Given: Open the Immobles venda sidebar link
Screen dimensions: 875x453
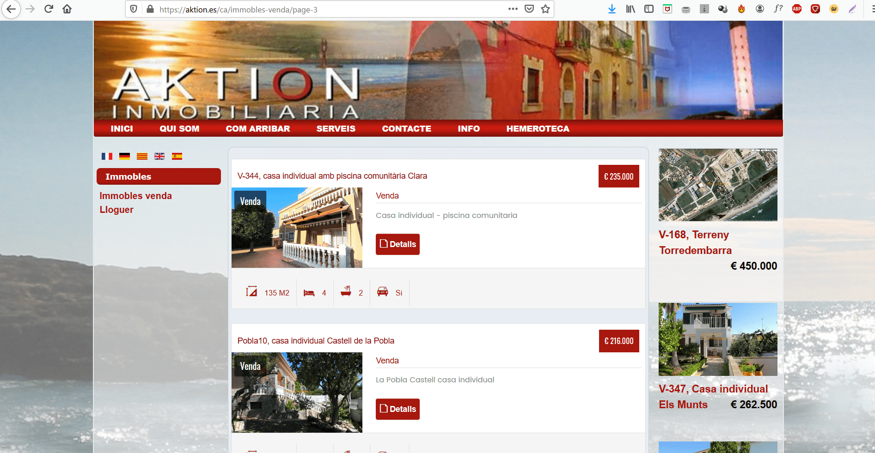Looking at the screenshot, I should pyautogui.click(x=136, y=196).
